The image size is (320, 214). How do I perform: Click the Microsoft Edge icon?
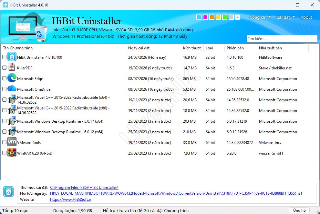pos(12,78)
